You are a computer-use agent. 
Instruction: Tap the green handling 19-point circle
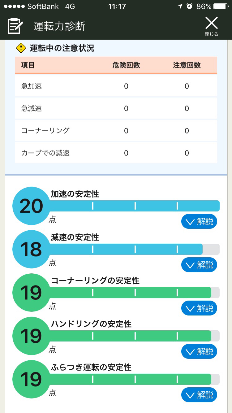(x=31, y=336)
